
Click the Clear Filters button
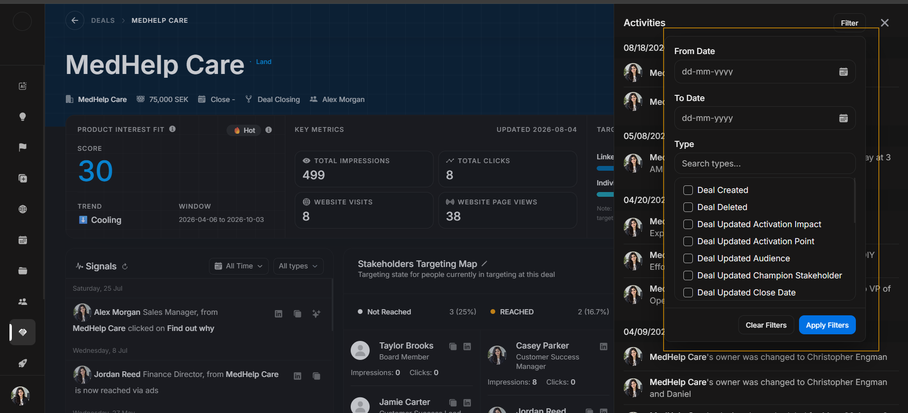[766, 325]
